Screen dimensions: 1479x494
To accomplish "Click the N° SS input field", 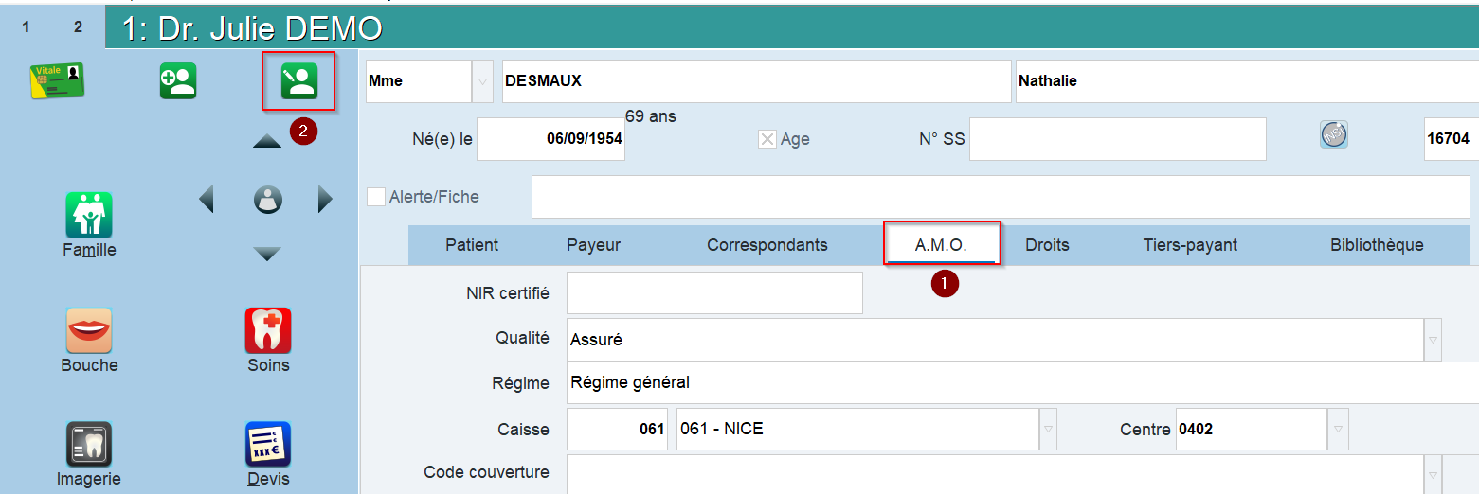I will [x=1117, y=139].
